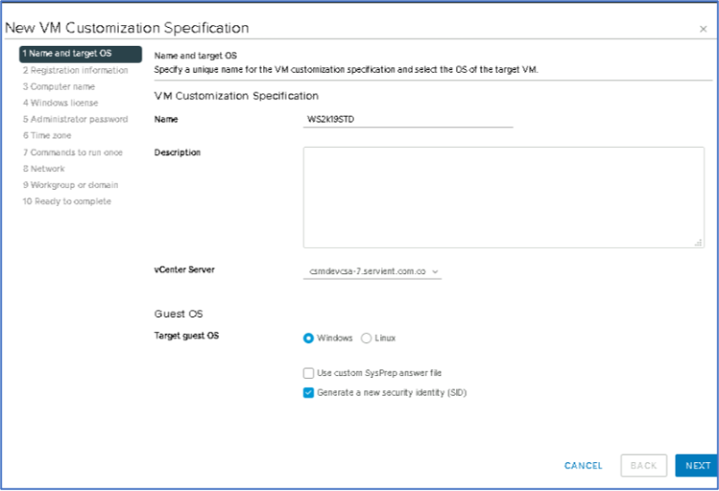Jump to Computer name step
Screen dimensions: 719x491
pos(60,87)
